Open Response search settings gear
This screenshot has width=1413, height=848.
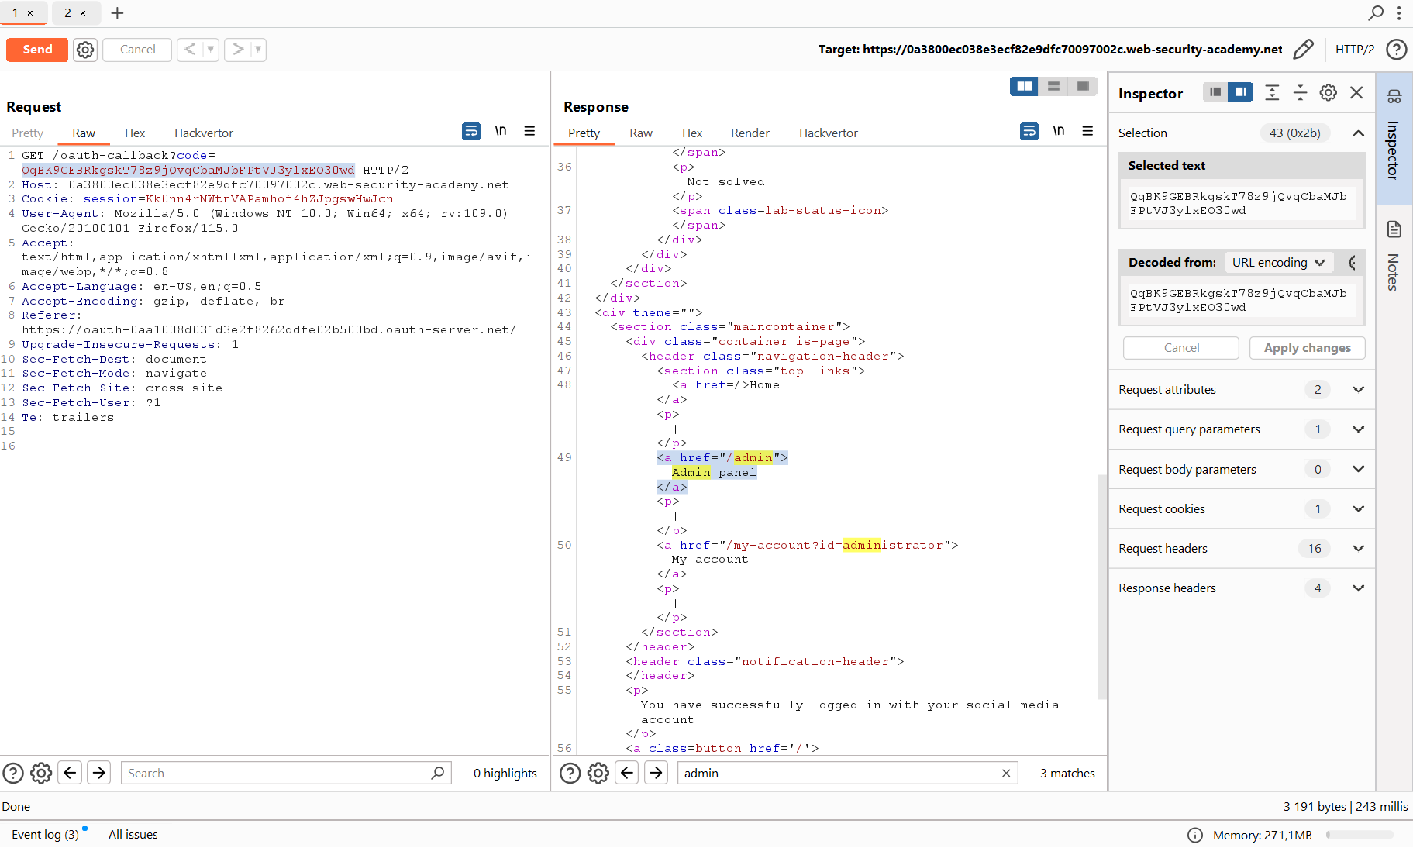(x=598, y=774)
